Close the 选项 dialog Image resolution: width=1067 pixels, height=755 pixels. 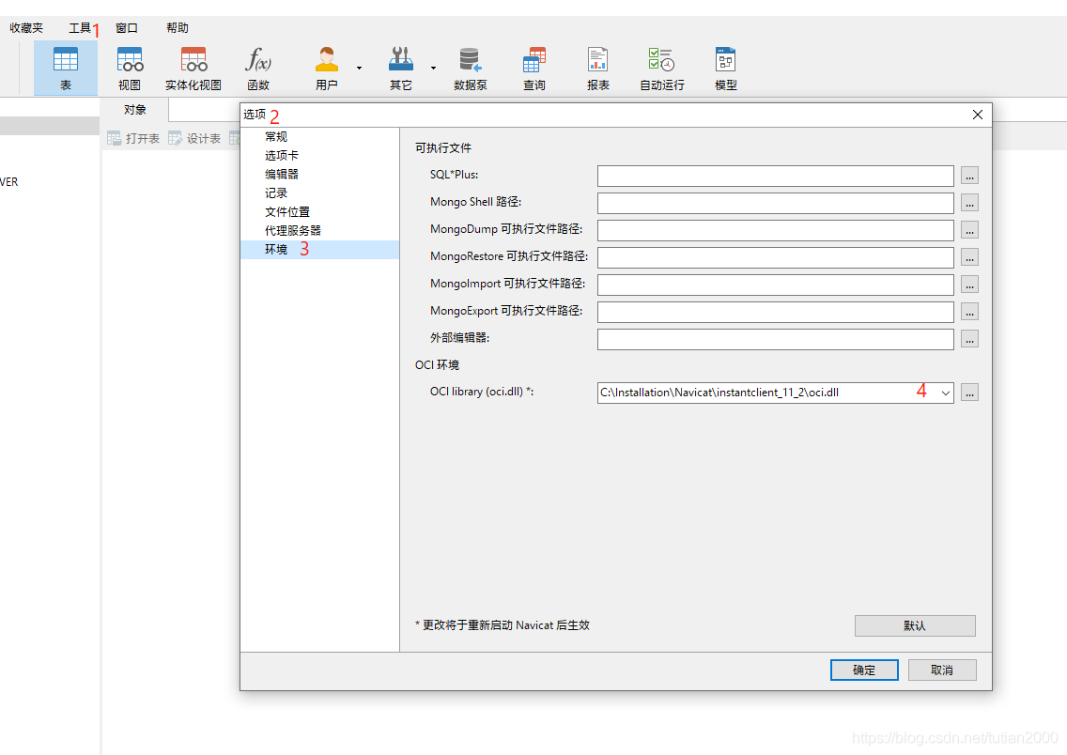[977, 115]
